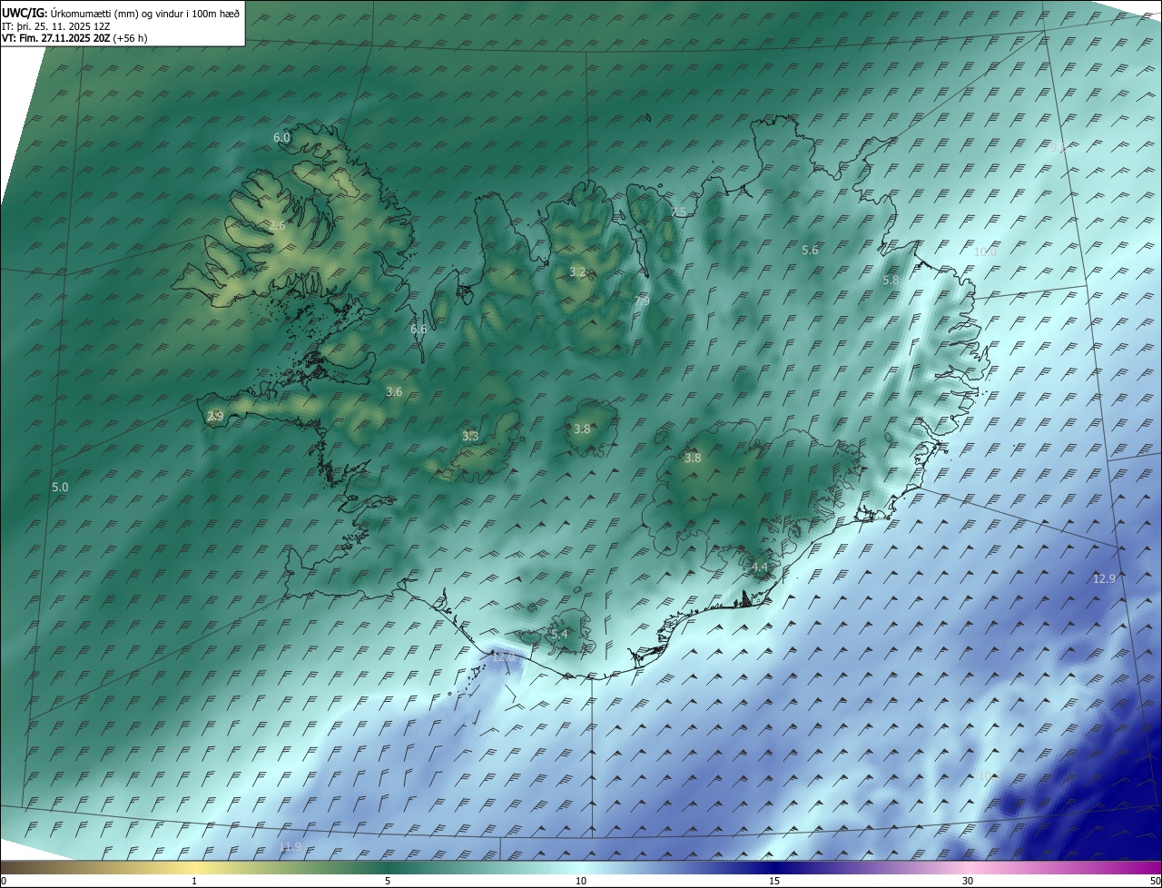Viewport: 1162px width, 888px height.
Task: Click the 5.6 value on the map
Action: [810, 250]
